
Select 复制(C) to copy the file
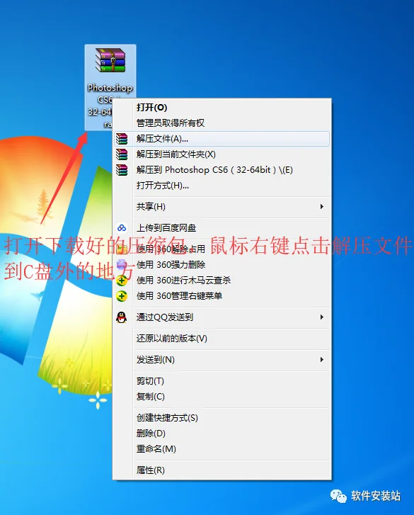tap(222, 397)
